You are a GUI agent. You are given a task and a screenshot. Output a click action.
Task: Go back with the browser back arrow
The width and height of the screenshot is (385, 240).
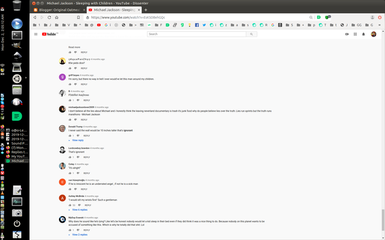pos(35,17)
